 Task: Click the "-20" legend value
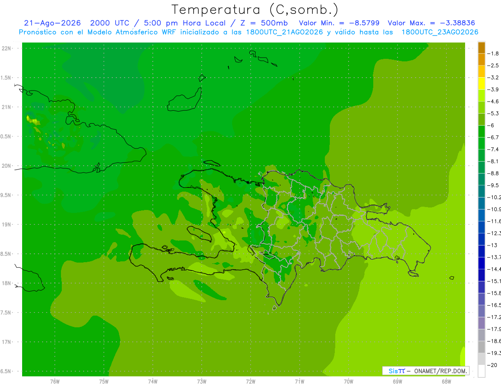click(492, 365)
